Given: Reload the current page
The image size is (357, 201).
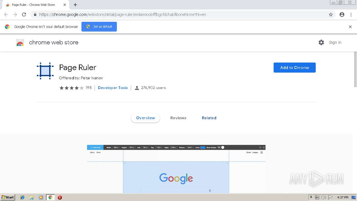Looking at the screenshot, I should 24,15.
